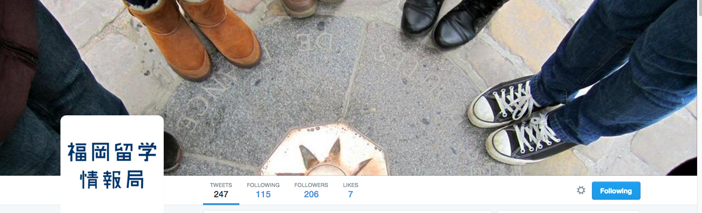
Task: Open the Likes tab
Action: click(351, 190)
